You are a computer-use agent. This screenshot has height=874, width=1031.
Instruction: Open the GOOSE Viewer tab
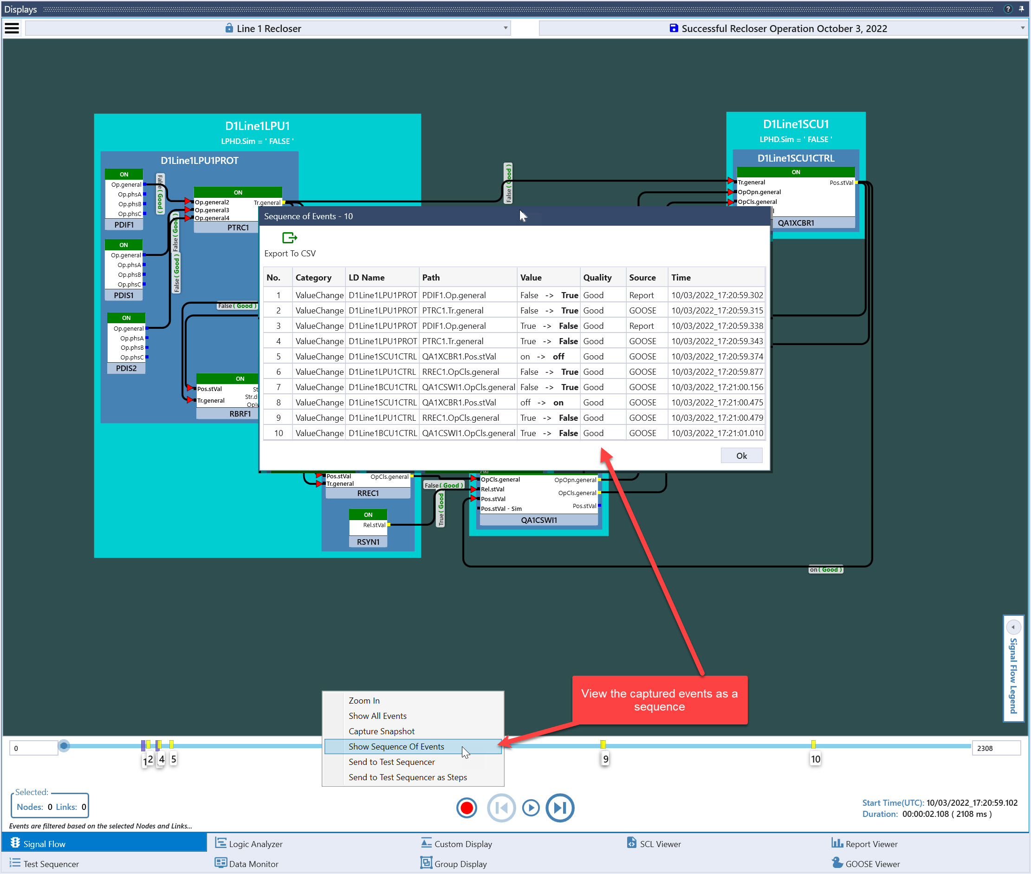tap(872, 864)
